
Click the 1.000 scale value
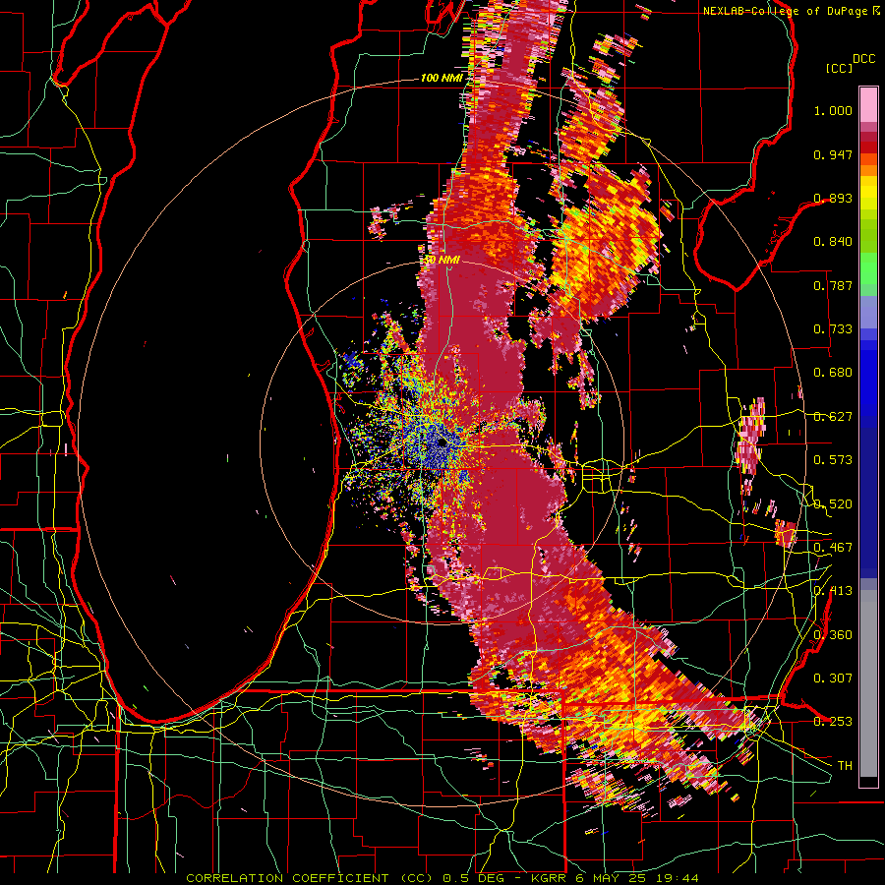pyautogui.click(x=833, y=110)
